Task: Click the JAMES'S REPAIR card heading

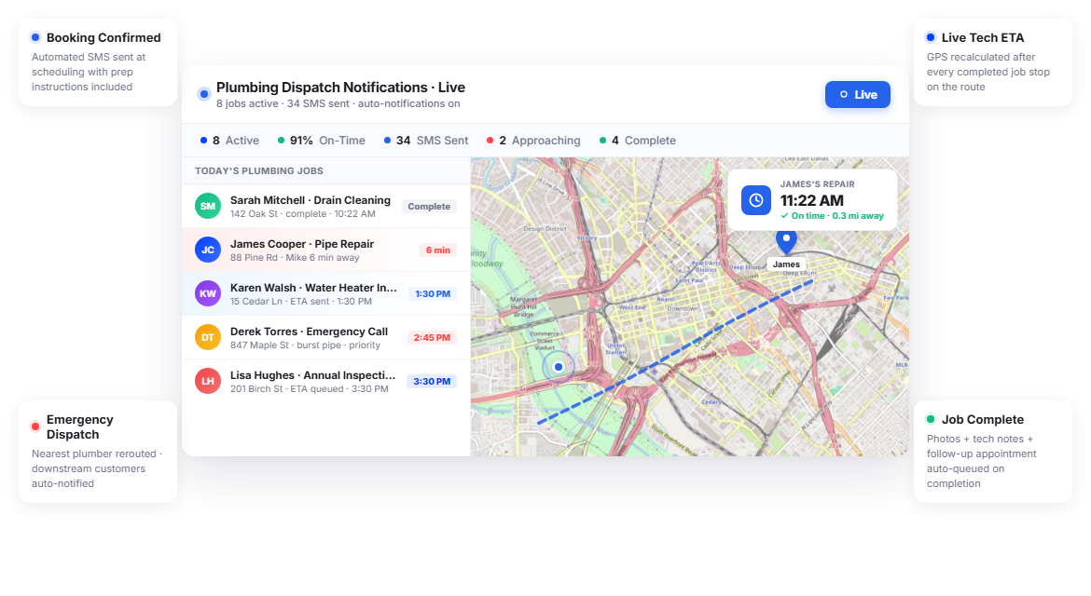Action: tap(817, 184)
